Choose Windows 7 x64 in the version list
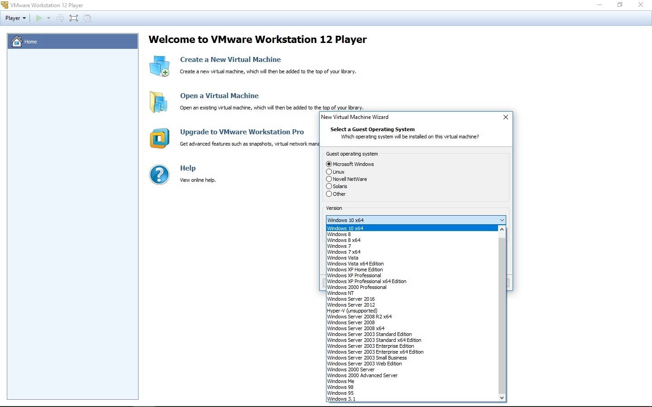 [412, 252]
